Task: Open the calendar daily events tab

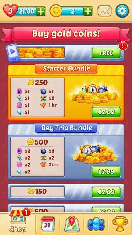Action: (48, 224)
